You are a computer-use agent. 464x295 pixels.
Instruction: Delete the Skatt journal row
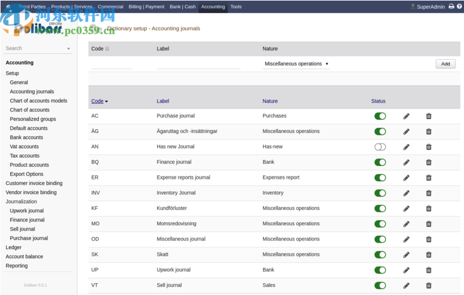pos(429,255)
